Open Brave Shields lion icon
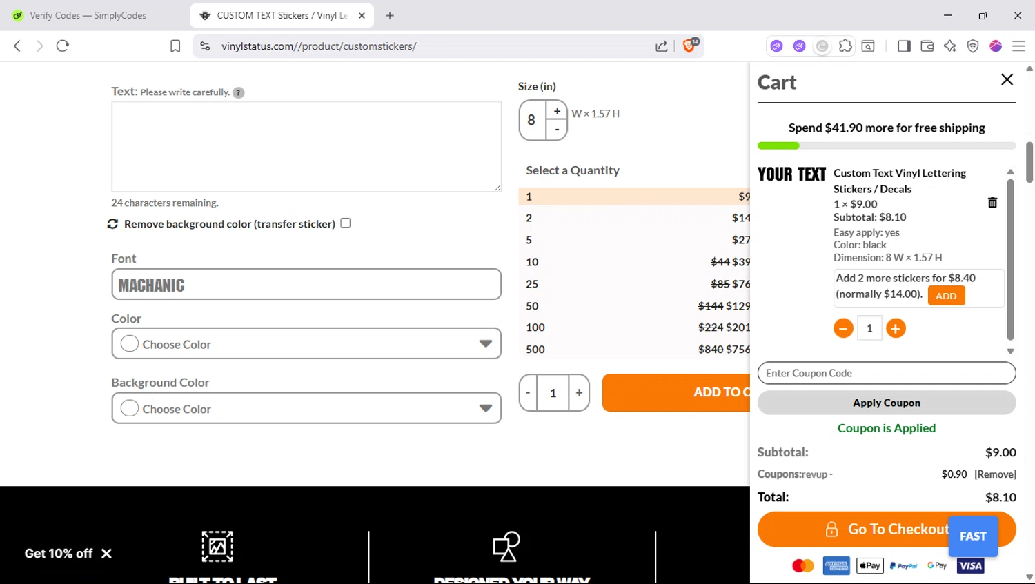Image resolution: width=1035 pixels, height=584 pixels. pyautogui.click(x=689, y=46)
